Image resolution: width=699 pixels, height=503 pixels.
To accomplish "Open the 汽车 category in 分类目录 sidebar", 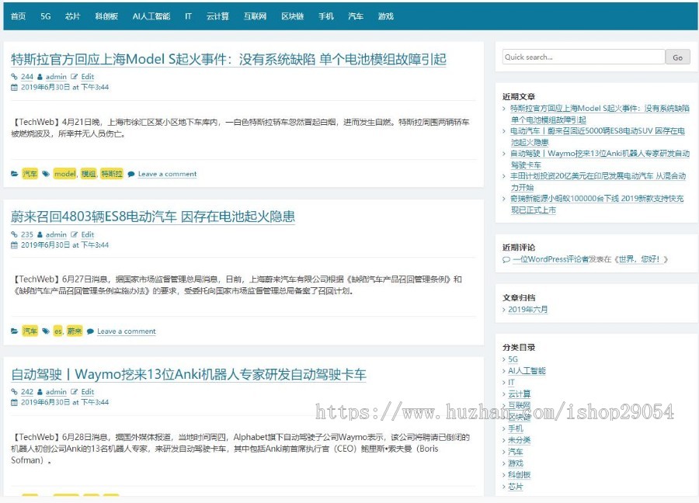I will 515,452.
